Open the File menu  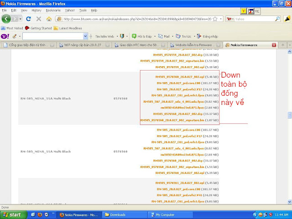click(4, 10)
